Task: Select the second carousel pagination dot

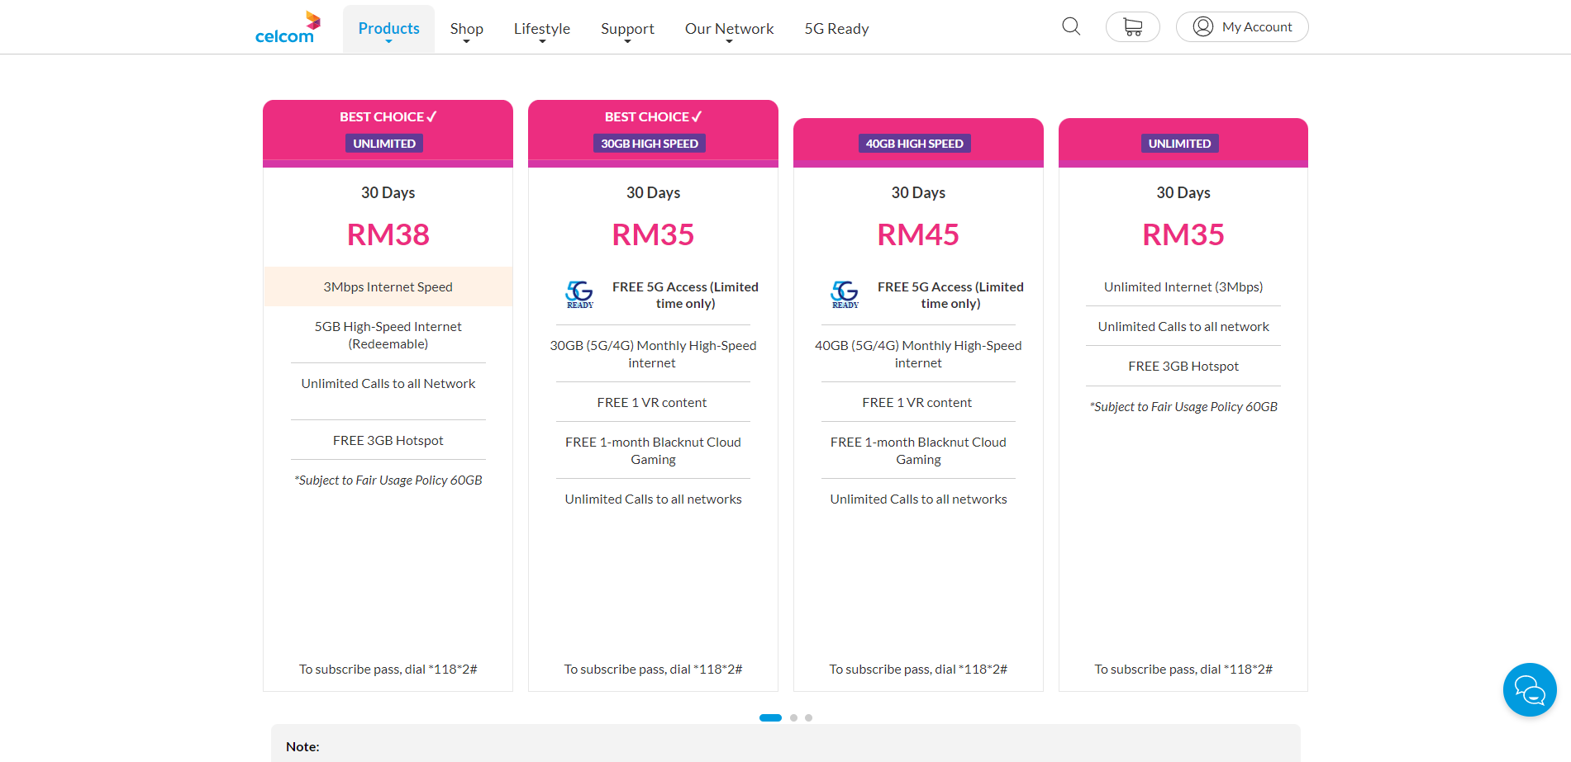Action: (x=793, y=717)
